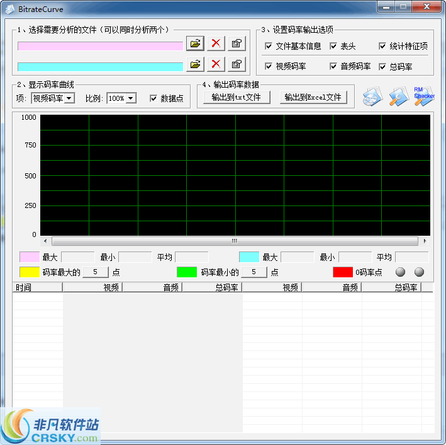Image resolution: width=446 pixels, height=445 pixels.
Task: Click the 0码率点 label
Action: 369,272
